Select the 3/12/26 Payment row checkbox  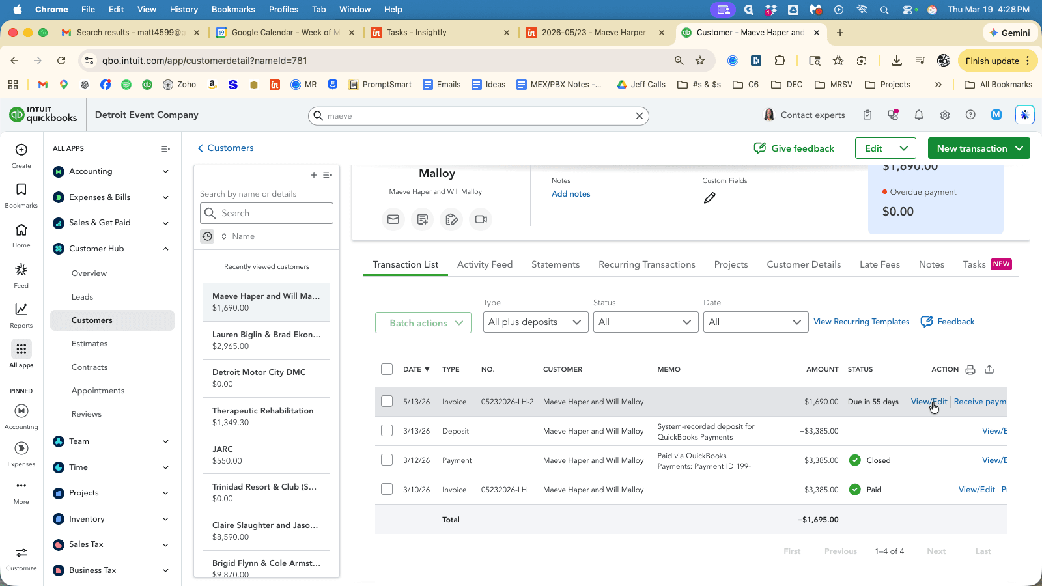click(387, 460)
